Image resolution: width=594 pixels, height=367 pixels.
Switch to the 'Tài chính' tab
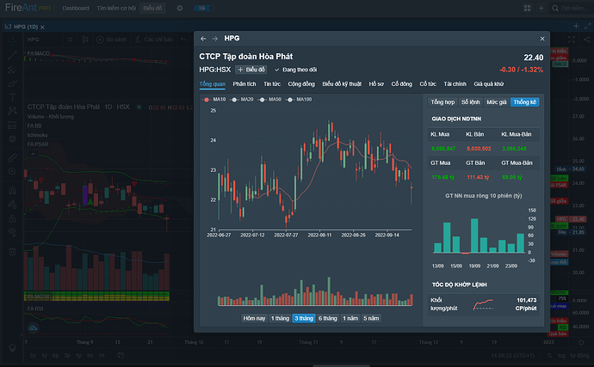click(455, 84)
